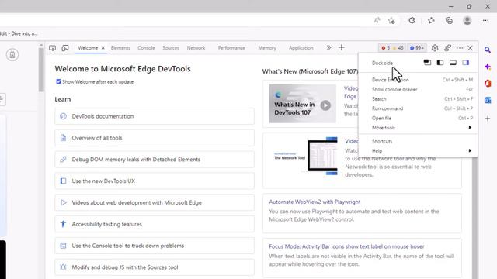Click the warnings count badge showing 46

(398, 48)
